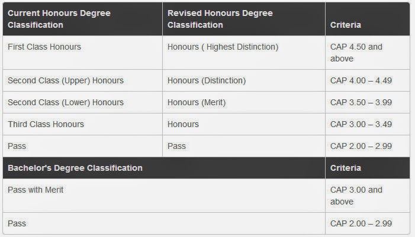Select the 'Third Class Honours' cell

click(46, 124)
